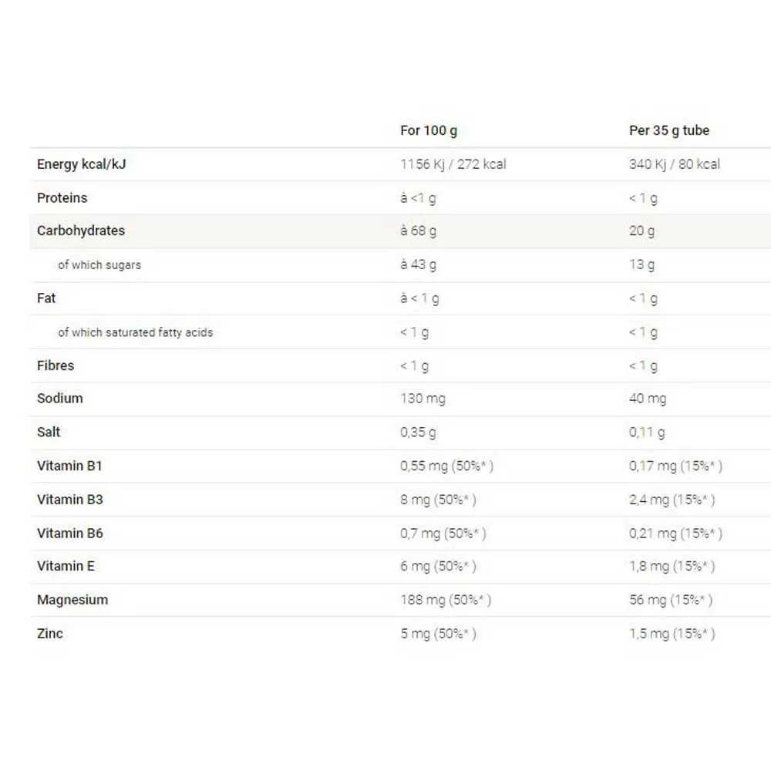The image size is (771, 771).
Task: Click the "340 Kj / 80 kcal" value
Action: tap(674, 164)
